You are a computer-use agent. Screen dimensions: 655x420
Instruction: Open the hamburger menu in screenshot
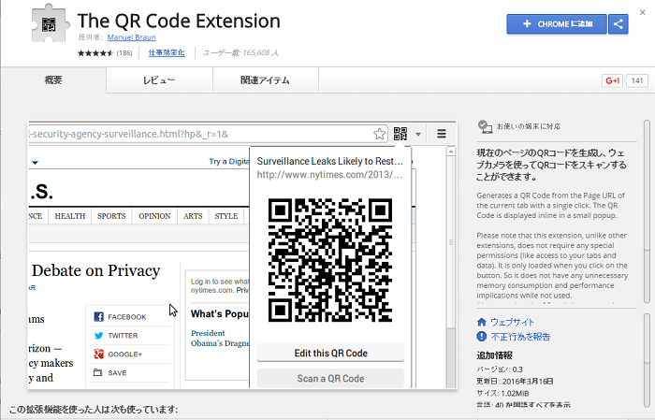coord(442,134)
